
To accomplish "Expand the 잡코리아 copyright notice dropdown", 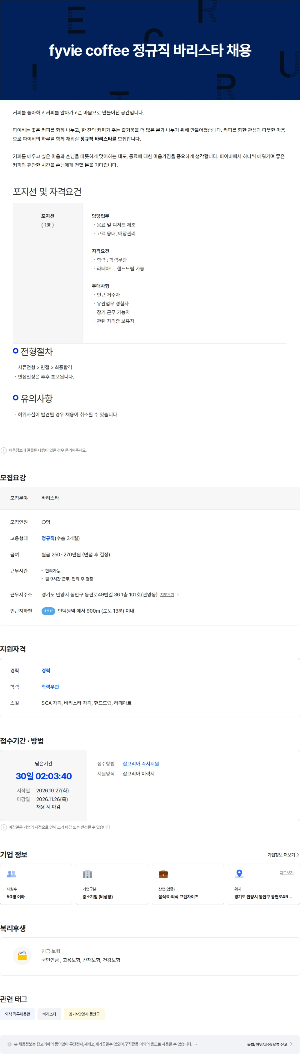I will pyautogui.click(x=196, y=1044).
